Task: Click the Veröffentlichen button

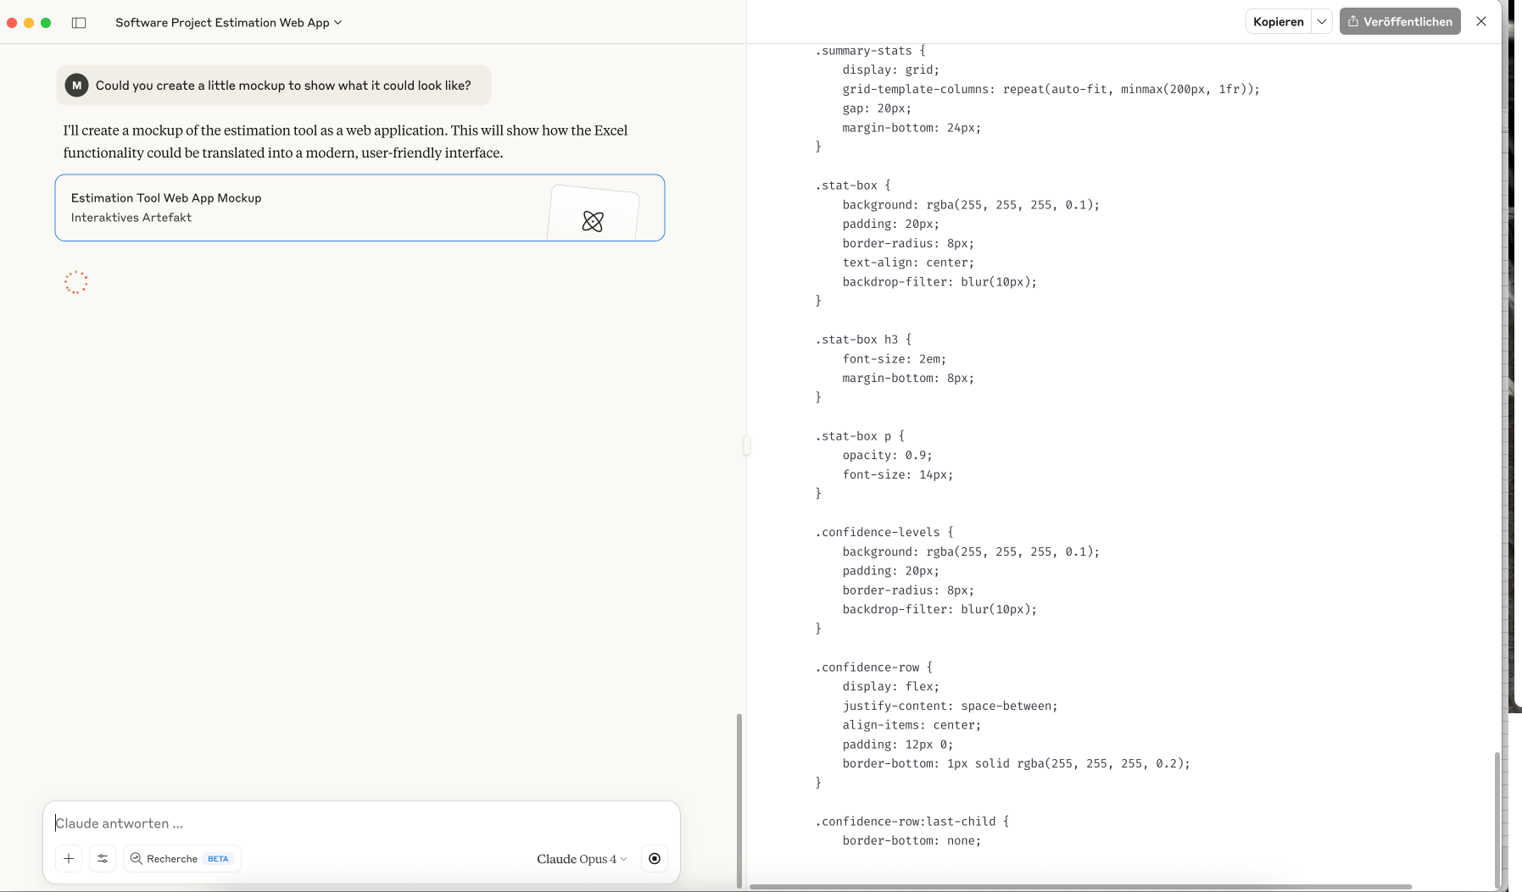Action: tap(1400, 22)
